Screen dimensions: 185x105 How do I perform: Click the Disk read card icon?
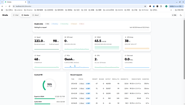[x=125, y=55]
